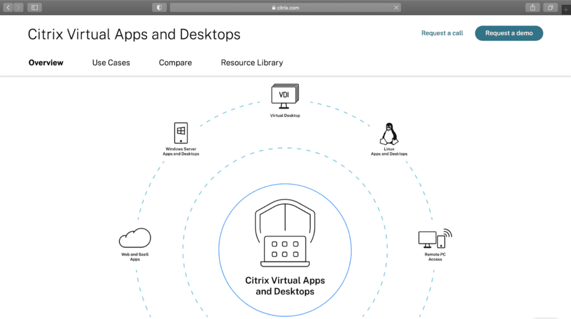
Task: Click the Request a call link
Action: tap(442, 33)
